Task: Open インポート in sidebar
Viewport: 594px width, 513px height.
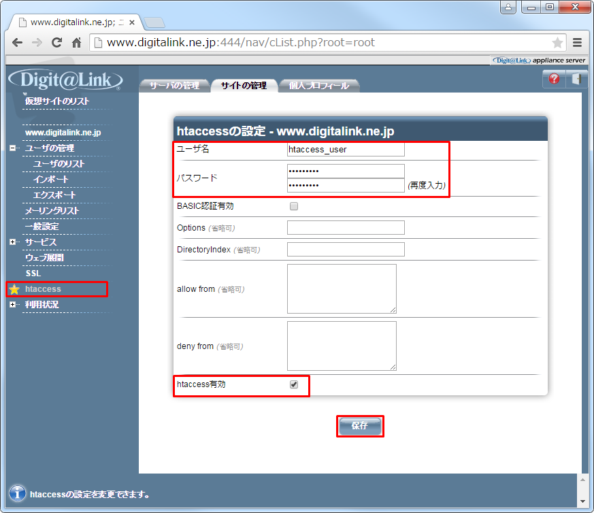Action: click(51, 179)
